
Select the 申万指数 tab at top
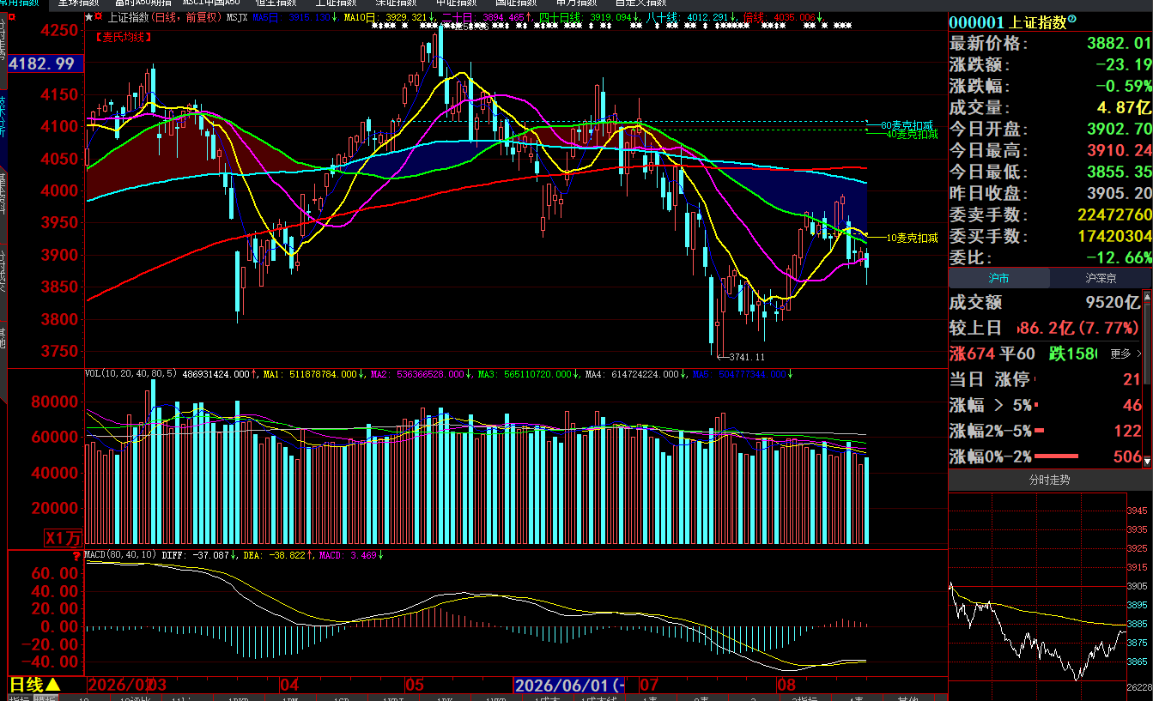click(576, 3)
